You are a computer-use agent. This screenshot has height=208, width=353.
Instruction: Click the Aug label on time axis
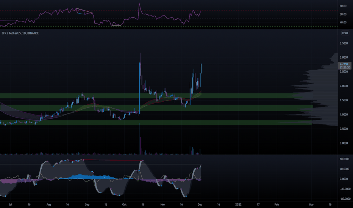coord(49,205)
